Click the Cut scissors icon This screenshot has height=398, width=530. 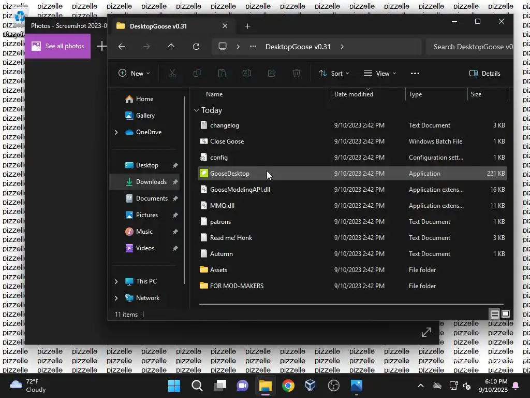click(x=172, y=73)
